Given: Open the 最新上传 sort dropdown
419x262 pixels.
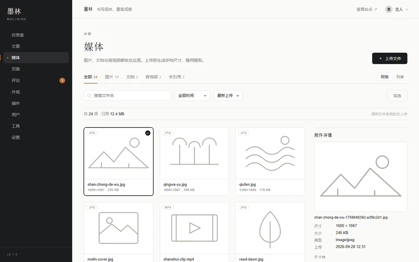Looking at the screenshot, I should (228, 96).
